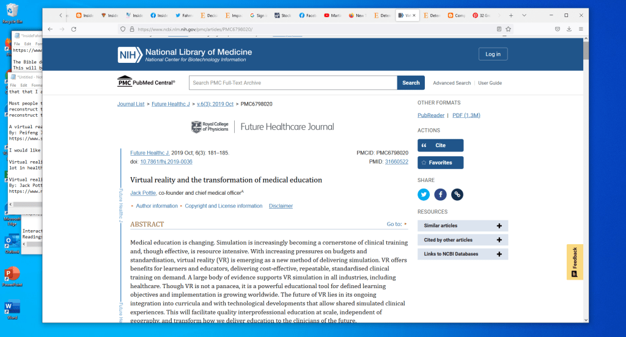Click the Search PMC Full-Text Archive field
The height and width of the screenshot is (337, 626).
[x=292, y=83]
